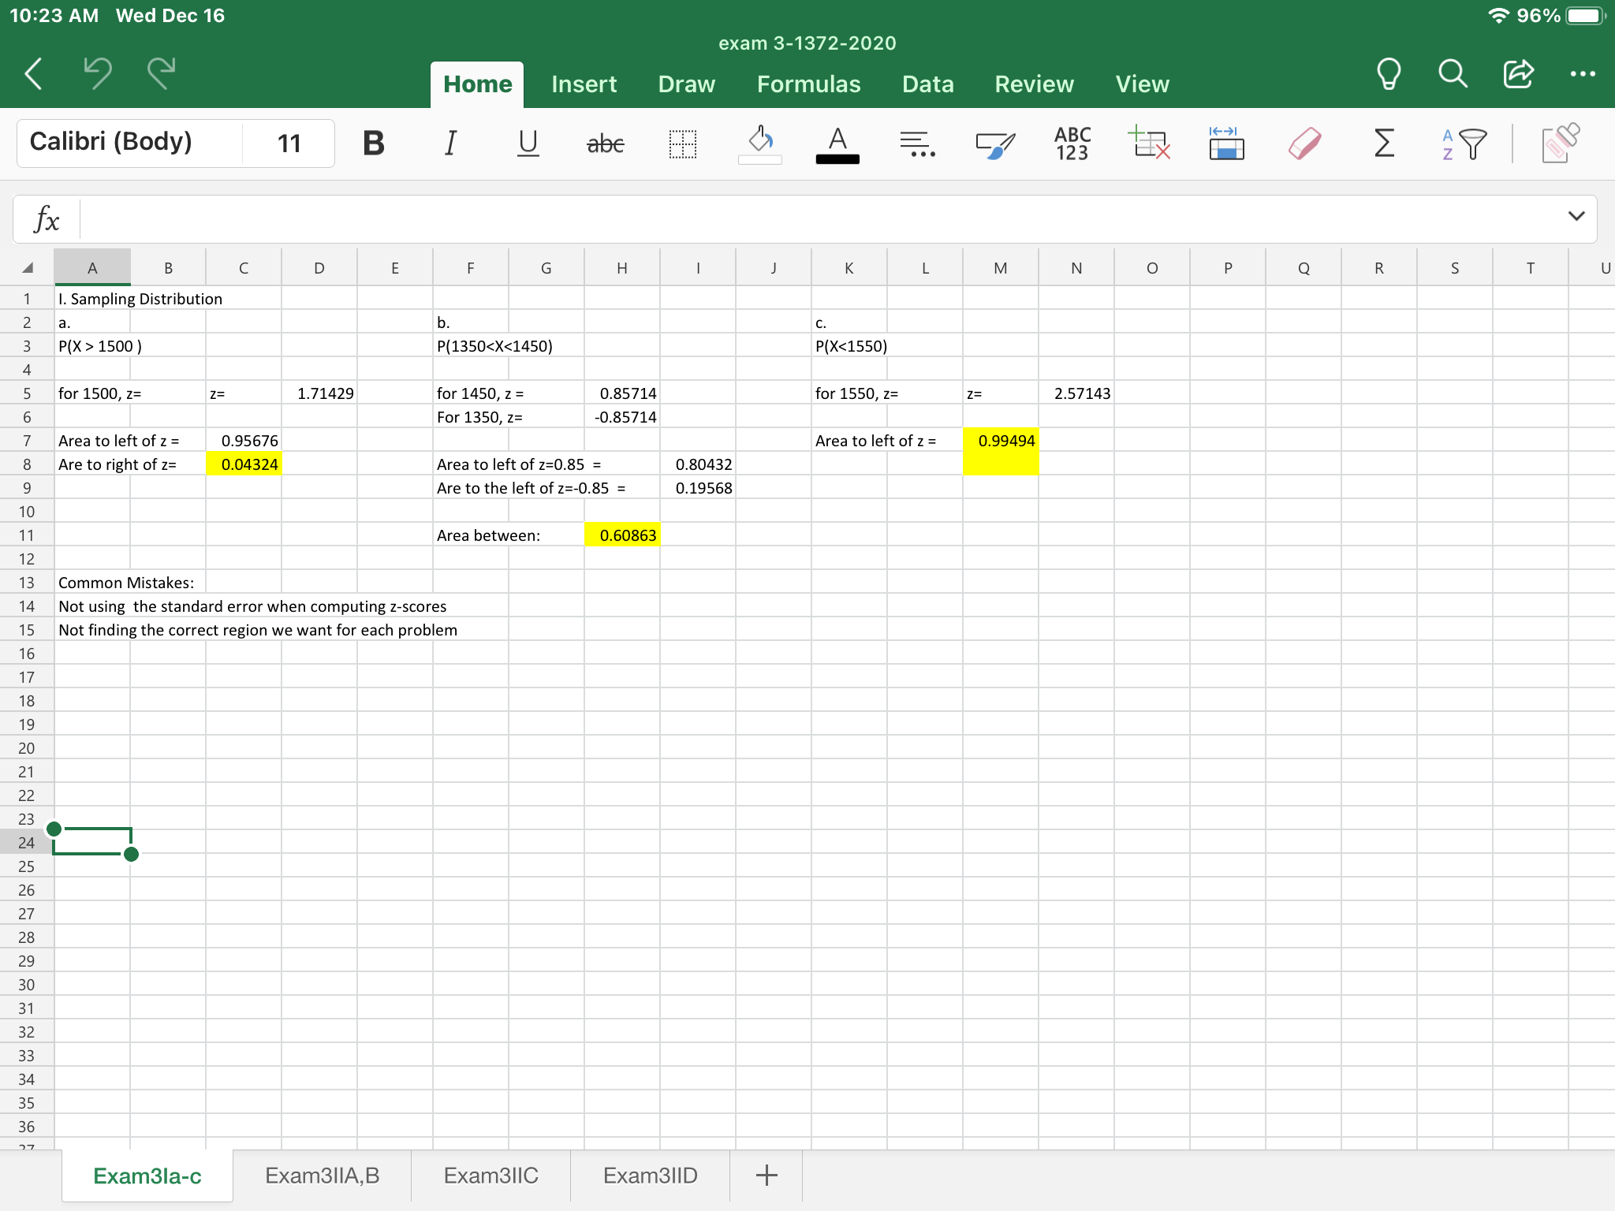Select the column M header

[1000, 268]
